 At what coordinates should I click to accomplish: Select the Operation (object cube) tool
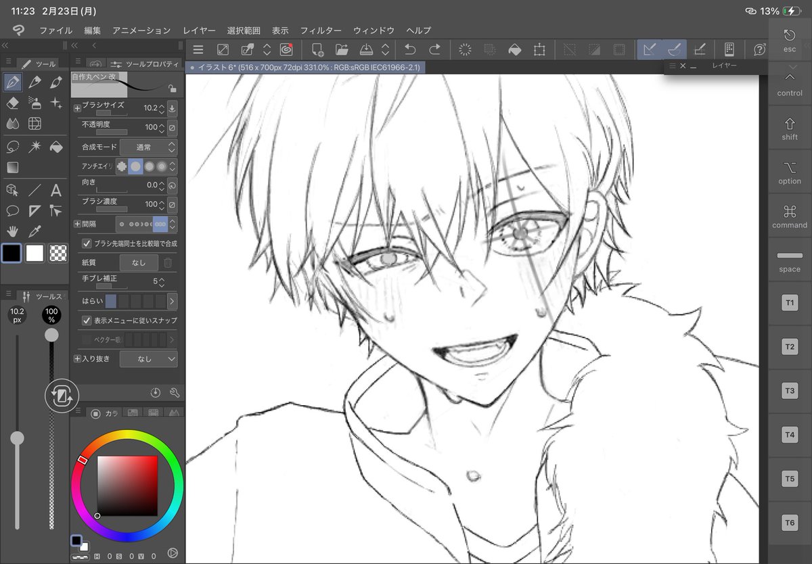pos(12,190)
